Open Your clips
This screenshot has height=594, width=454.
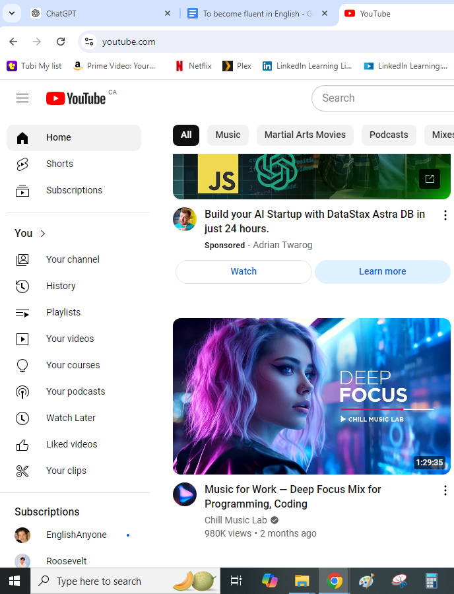tap(66, 471)
